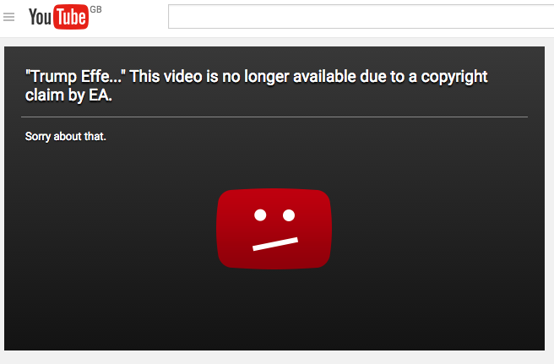Click the YouTube logo to go home
The image size is (554, 364).
coord(58,17)
